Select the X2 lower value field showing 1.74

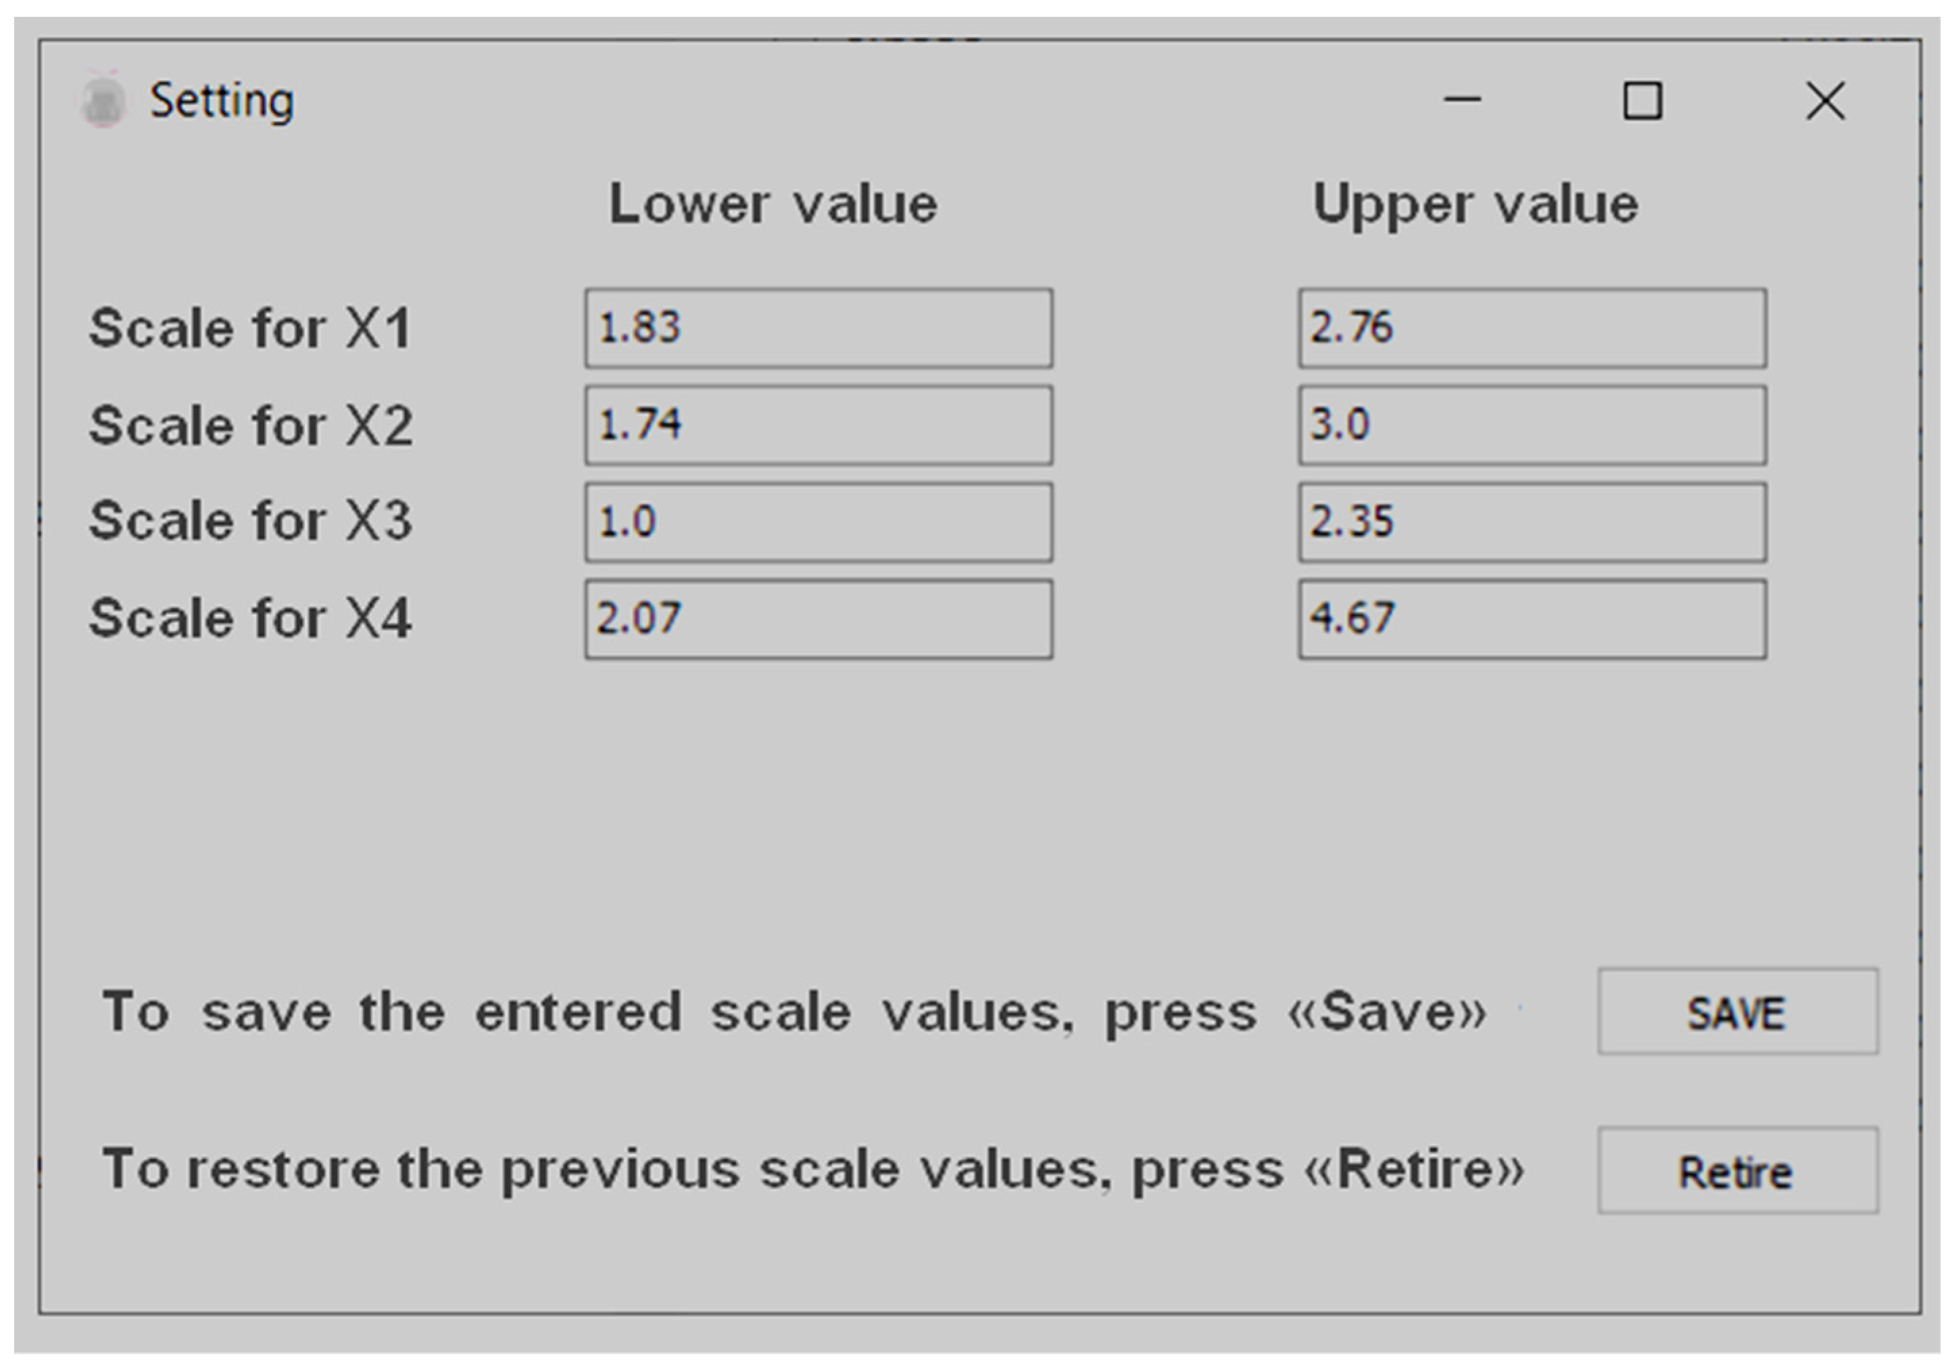pos(818,425)
